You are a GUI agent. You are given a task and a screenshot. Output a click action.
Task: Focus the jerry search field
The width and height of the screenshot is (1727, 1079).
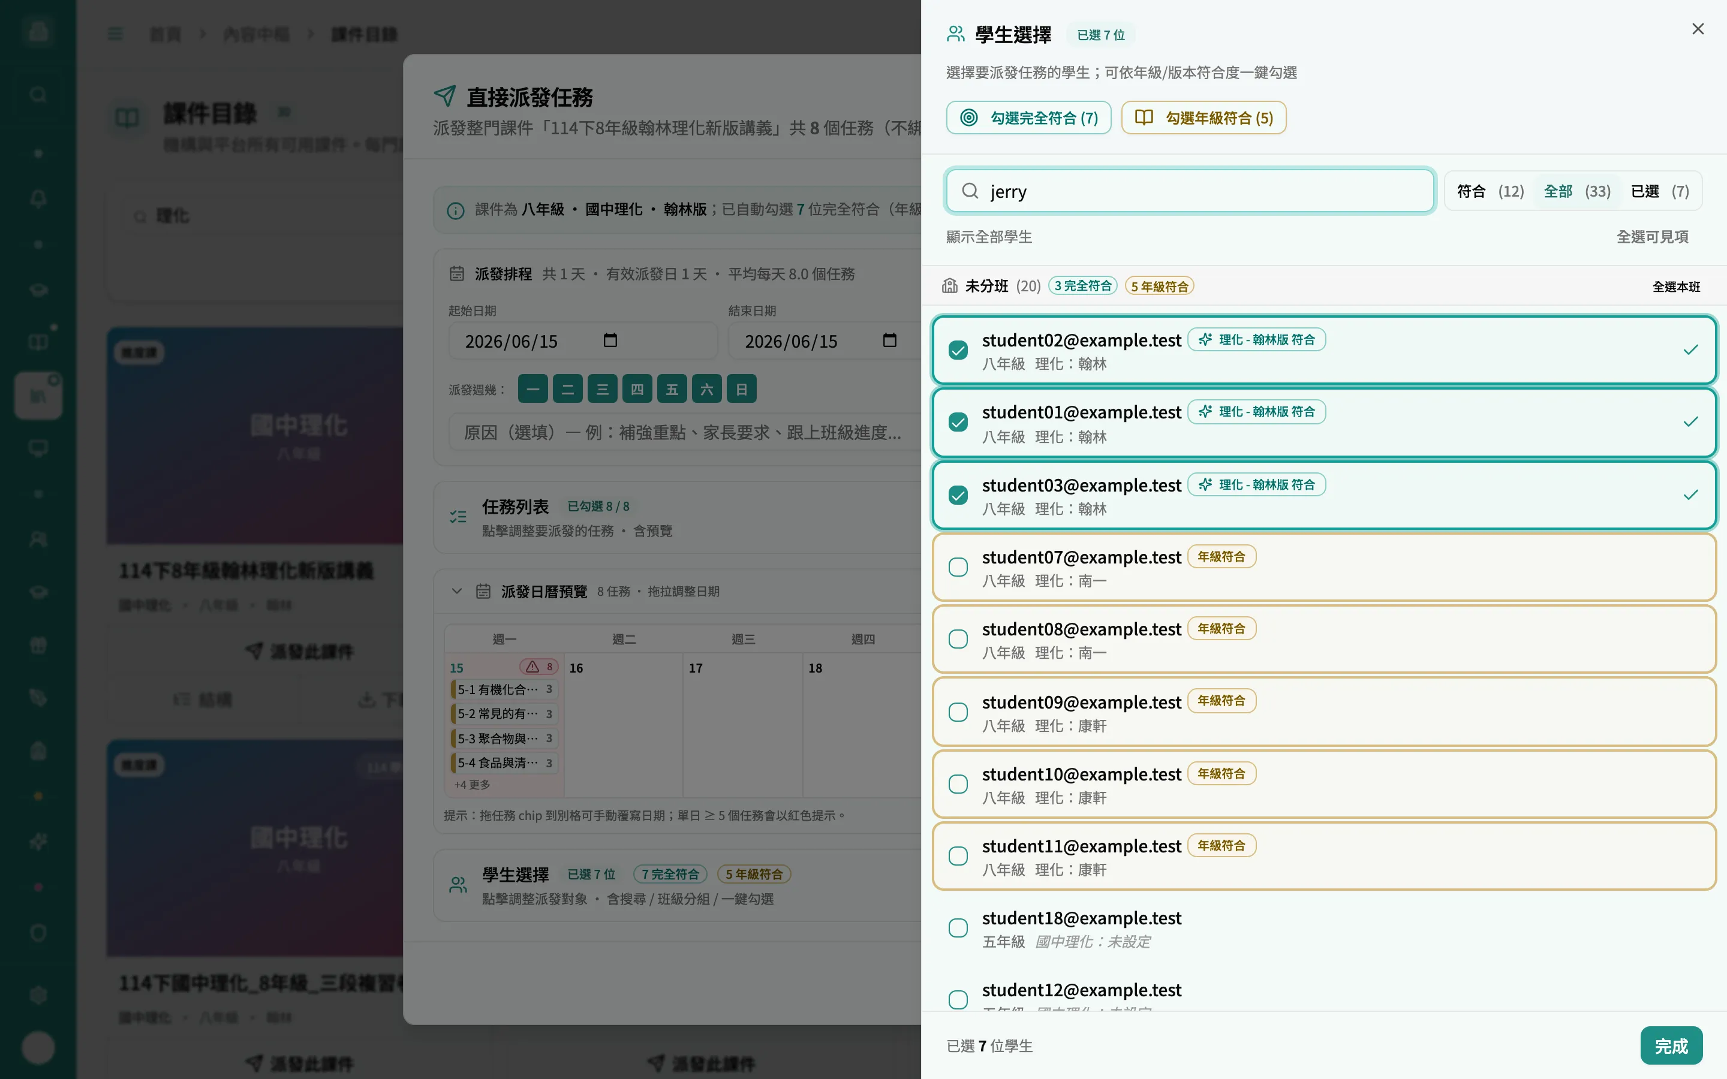[x=1190, y=191]
